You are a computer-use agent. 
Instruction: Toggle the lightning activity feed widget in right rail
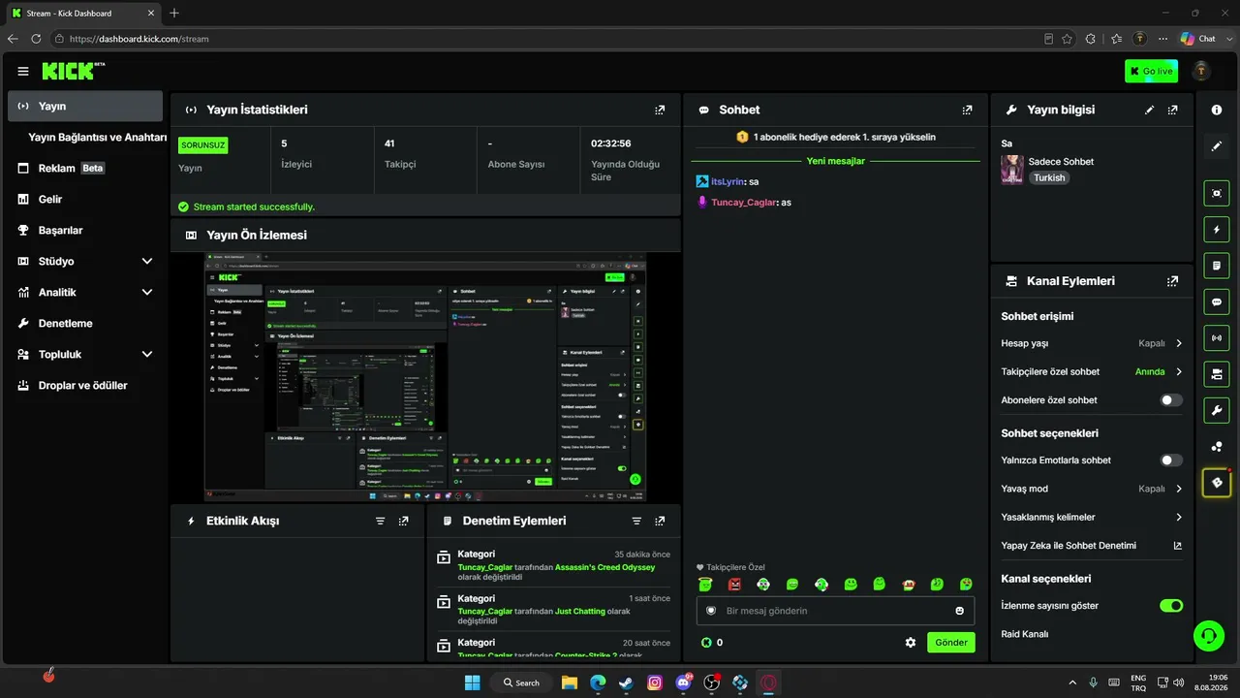click(1217, 229)
